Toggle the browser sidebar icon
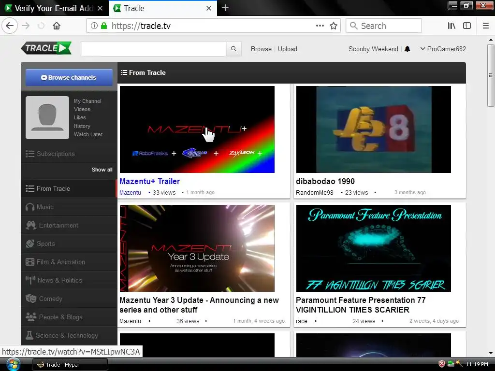 point(467,26)
